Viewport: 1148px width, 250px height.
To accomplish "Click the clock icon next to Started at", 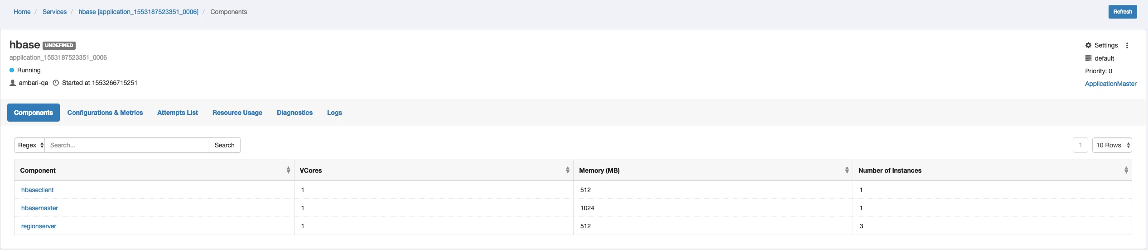I will click(56, 83).
